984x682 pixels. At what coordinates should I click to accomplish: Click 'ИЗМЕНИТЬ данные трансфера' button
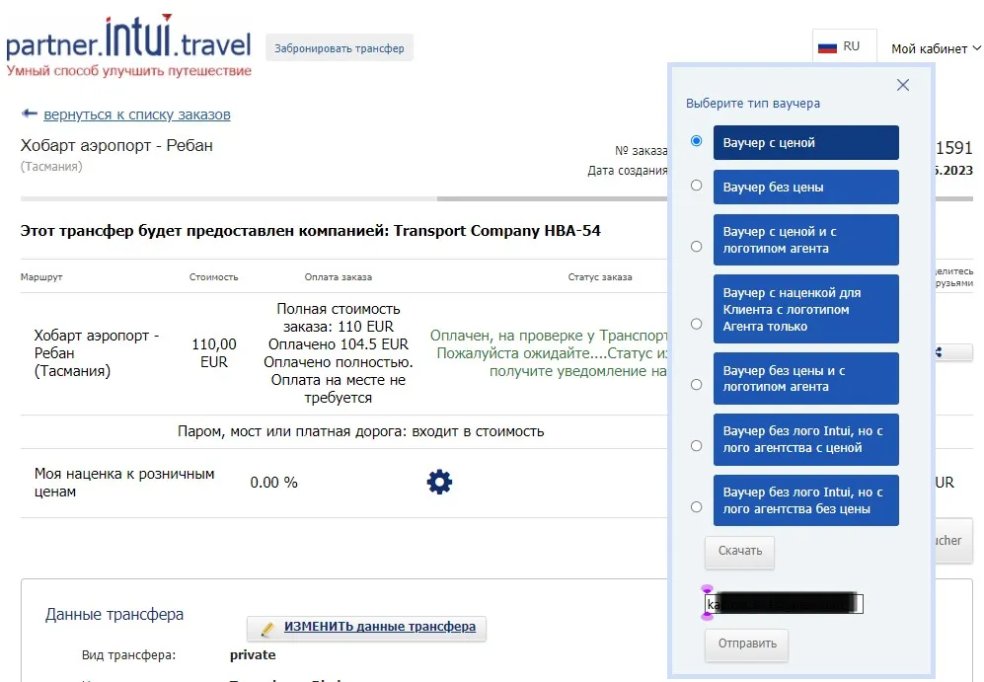[379, 627]
